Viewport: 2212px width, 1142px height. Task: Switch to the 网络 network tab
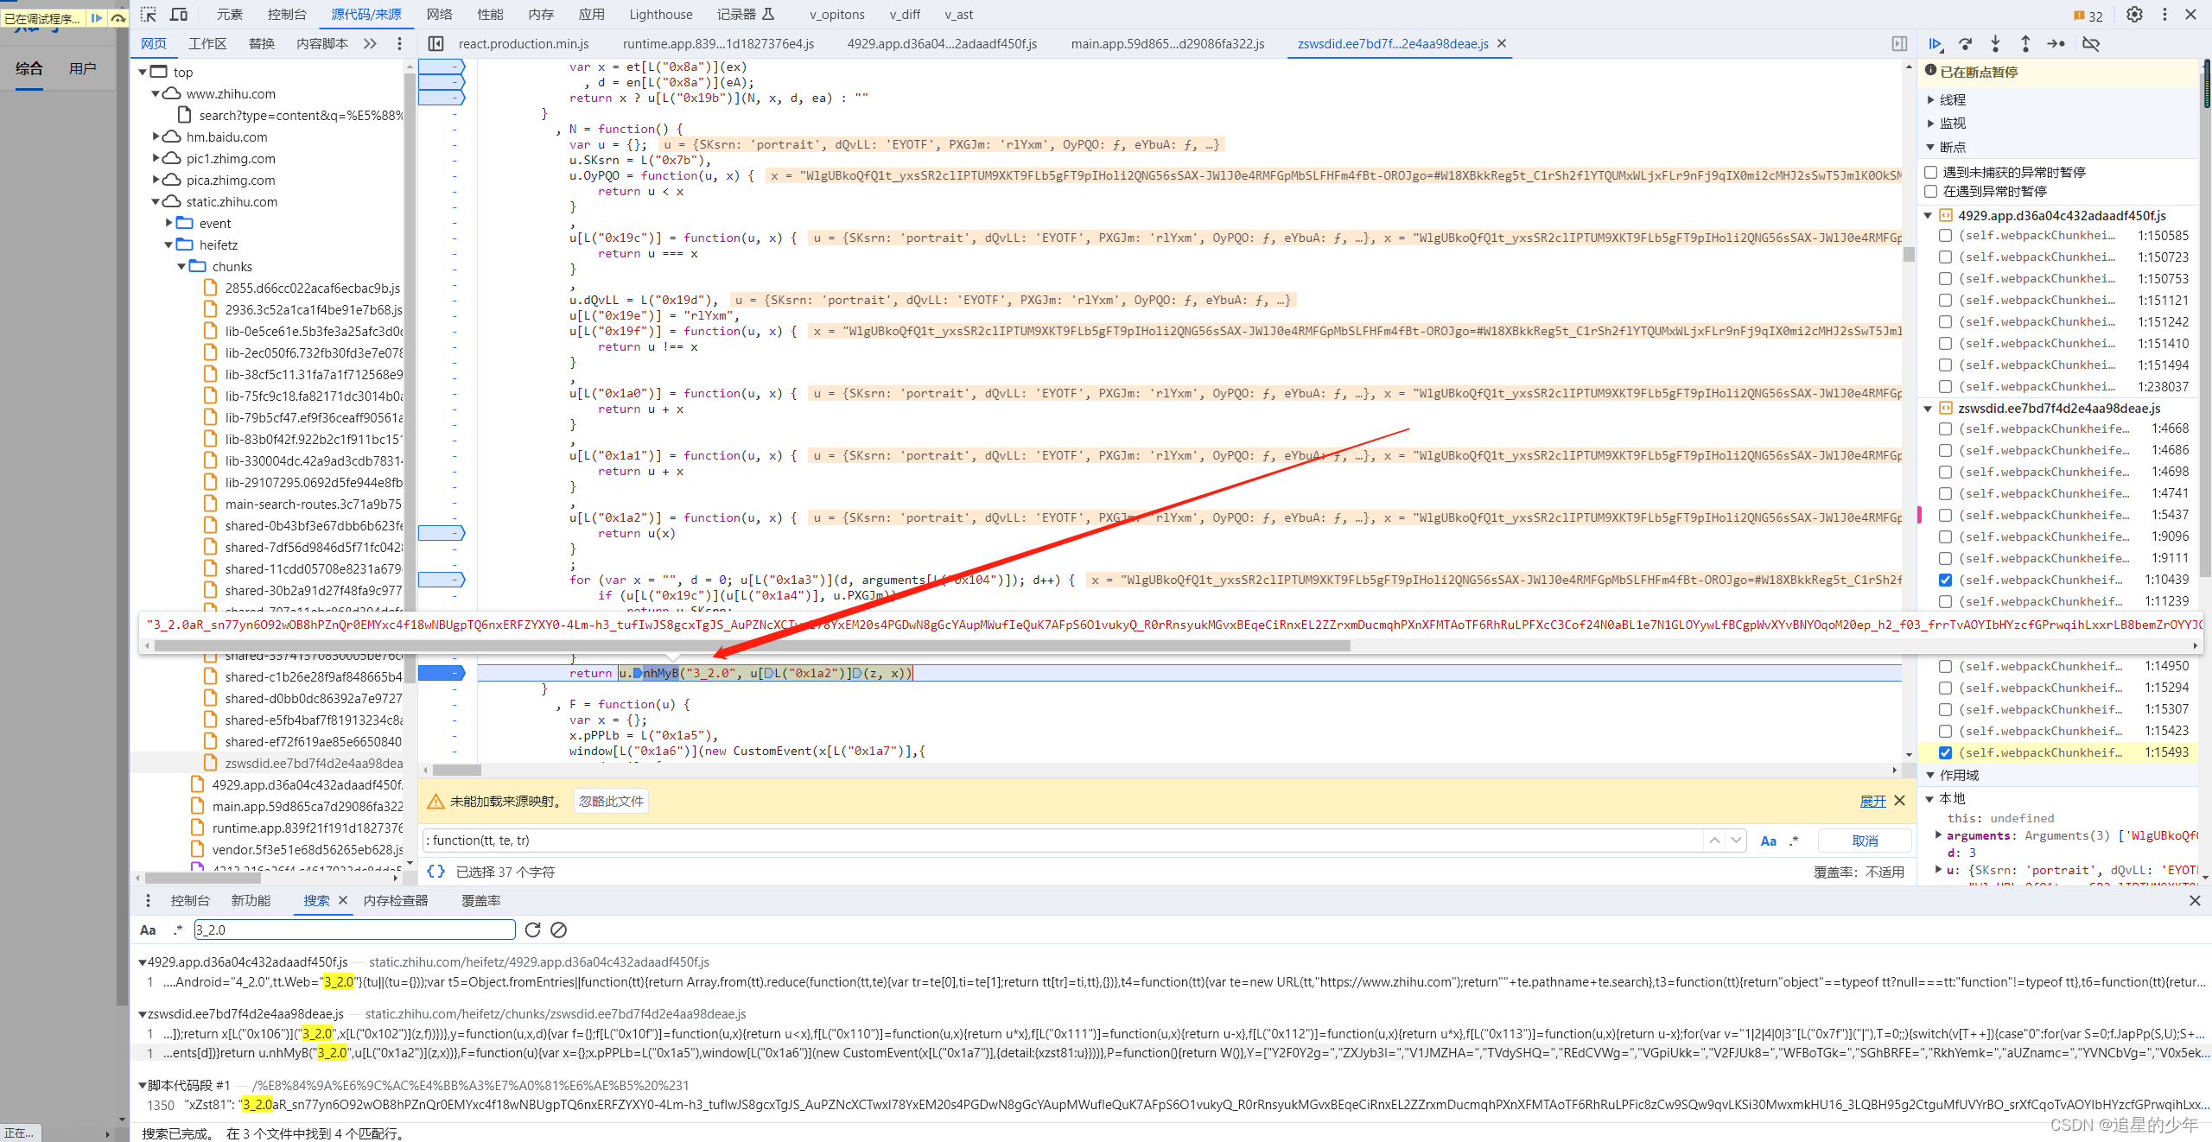point(439,15)
